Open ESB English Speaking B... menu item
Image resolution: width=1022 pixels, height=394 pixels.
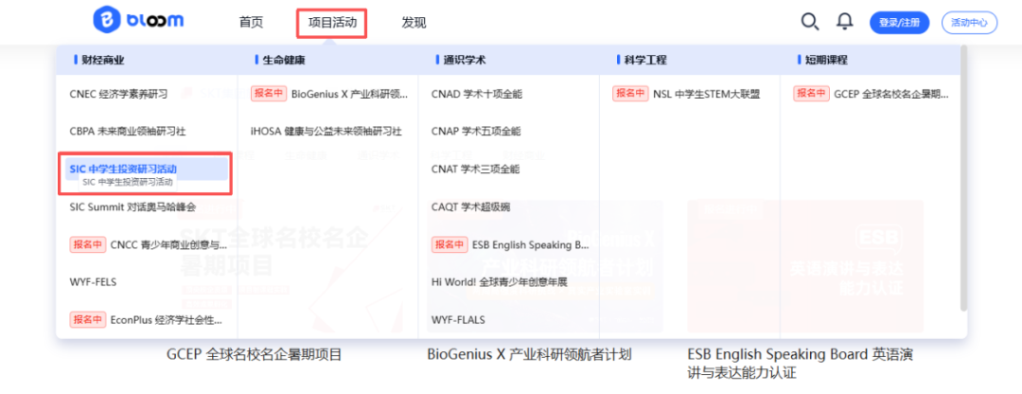531,244
